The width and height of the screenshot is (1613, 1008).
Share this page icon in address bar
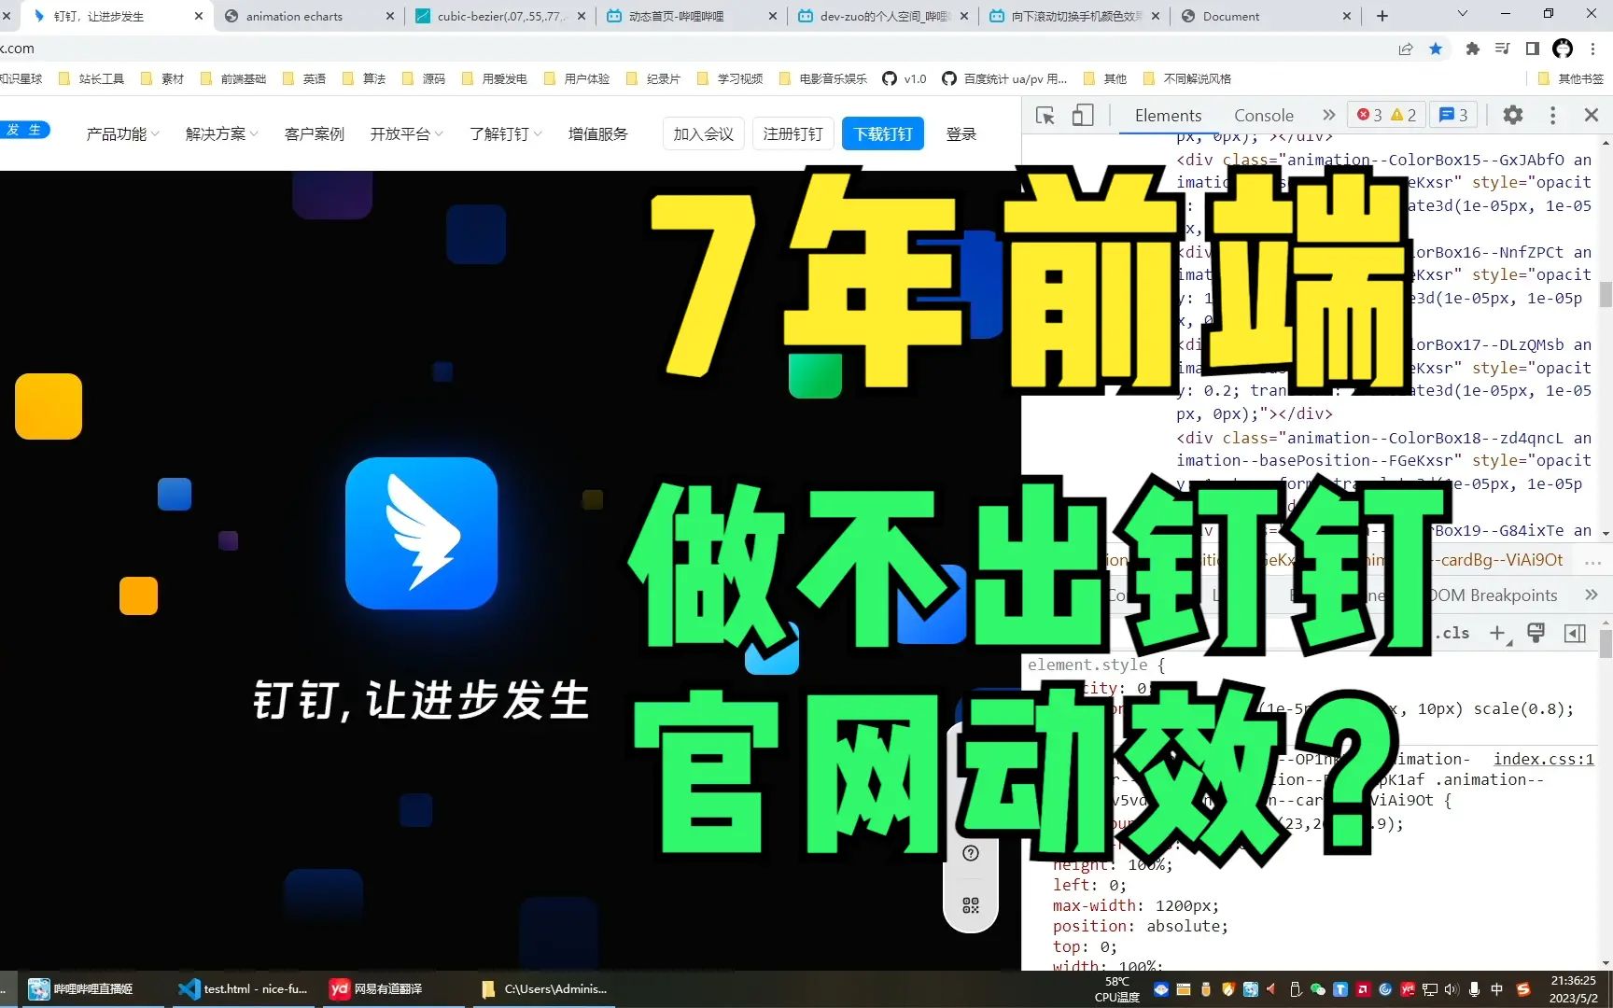point(1406,49)
